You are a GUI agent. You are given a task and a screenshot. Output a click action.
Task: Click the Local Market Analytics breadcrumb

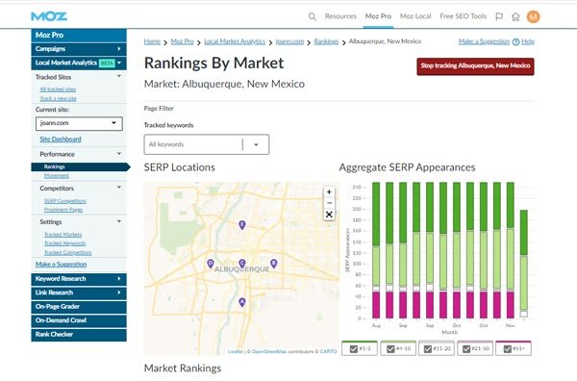[235, 41]
